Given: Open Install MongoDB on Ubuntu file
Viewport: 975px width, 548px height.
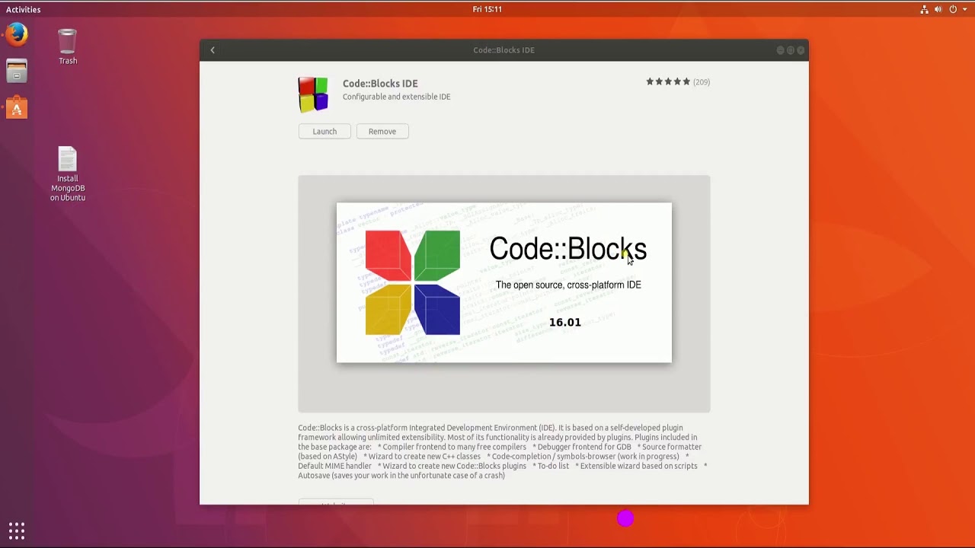Looking at the screenshot, I should 68,174.
